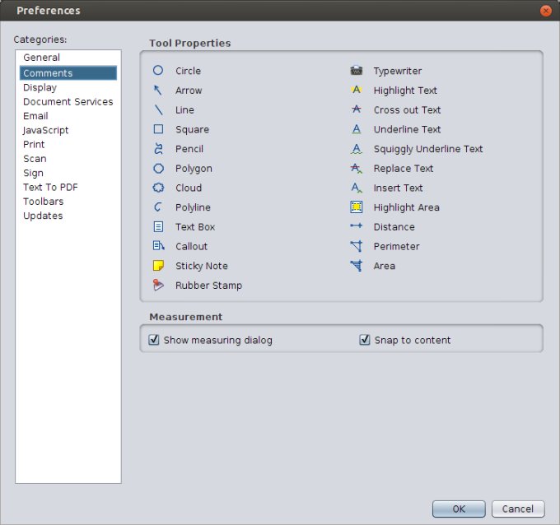The height and width of the screenshot is (525, 560).
Task: Open Sticky Note properties label
Action: [x=202, y=266]
